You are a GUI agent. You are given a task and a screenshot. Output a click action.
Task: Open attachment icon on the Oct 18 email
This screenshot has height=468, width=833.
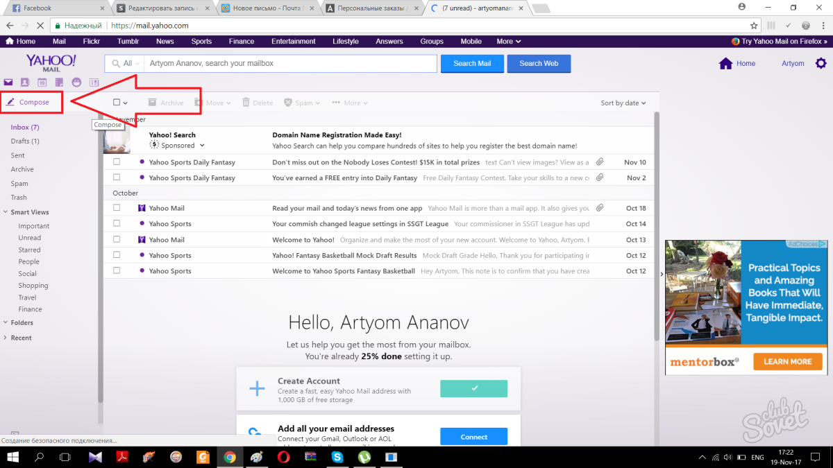click(x=600, y=208)
